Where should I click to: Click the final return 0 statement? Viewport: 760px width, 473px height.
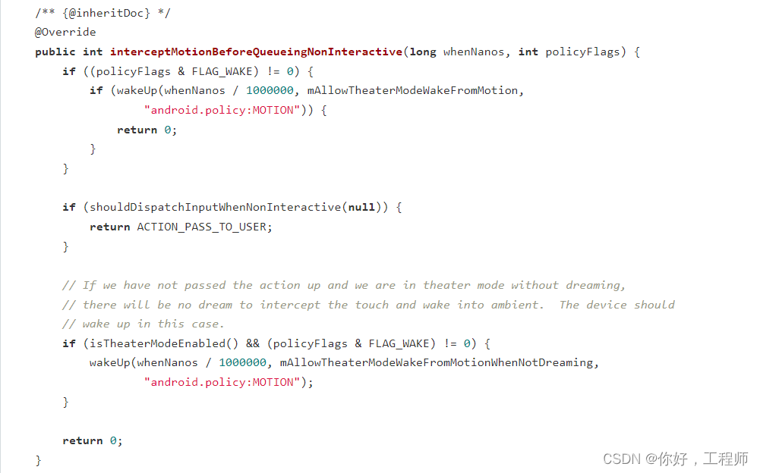tap(92, 441)
